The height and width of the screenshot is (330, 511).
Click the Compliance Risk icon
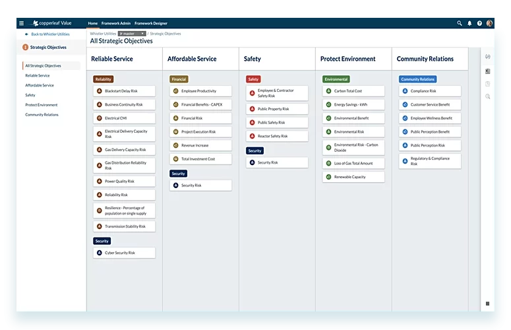pyautogui.click(x=405, y=91)
